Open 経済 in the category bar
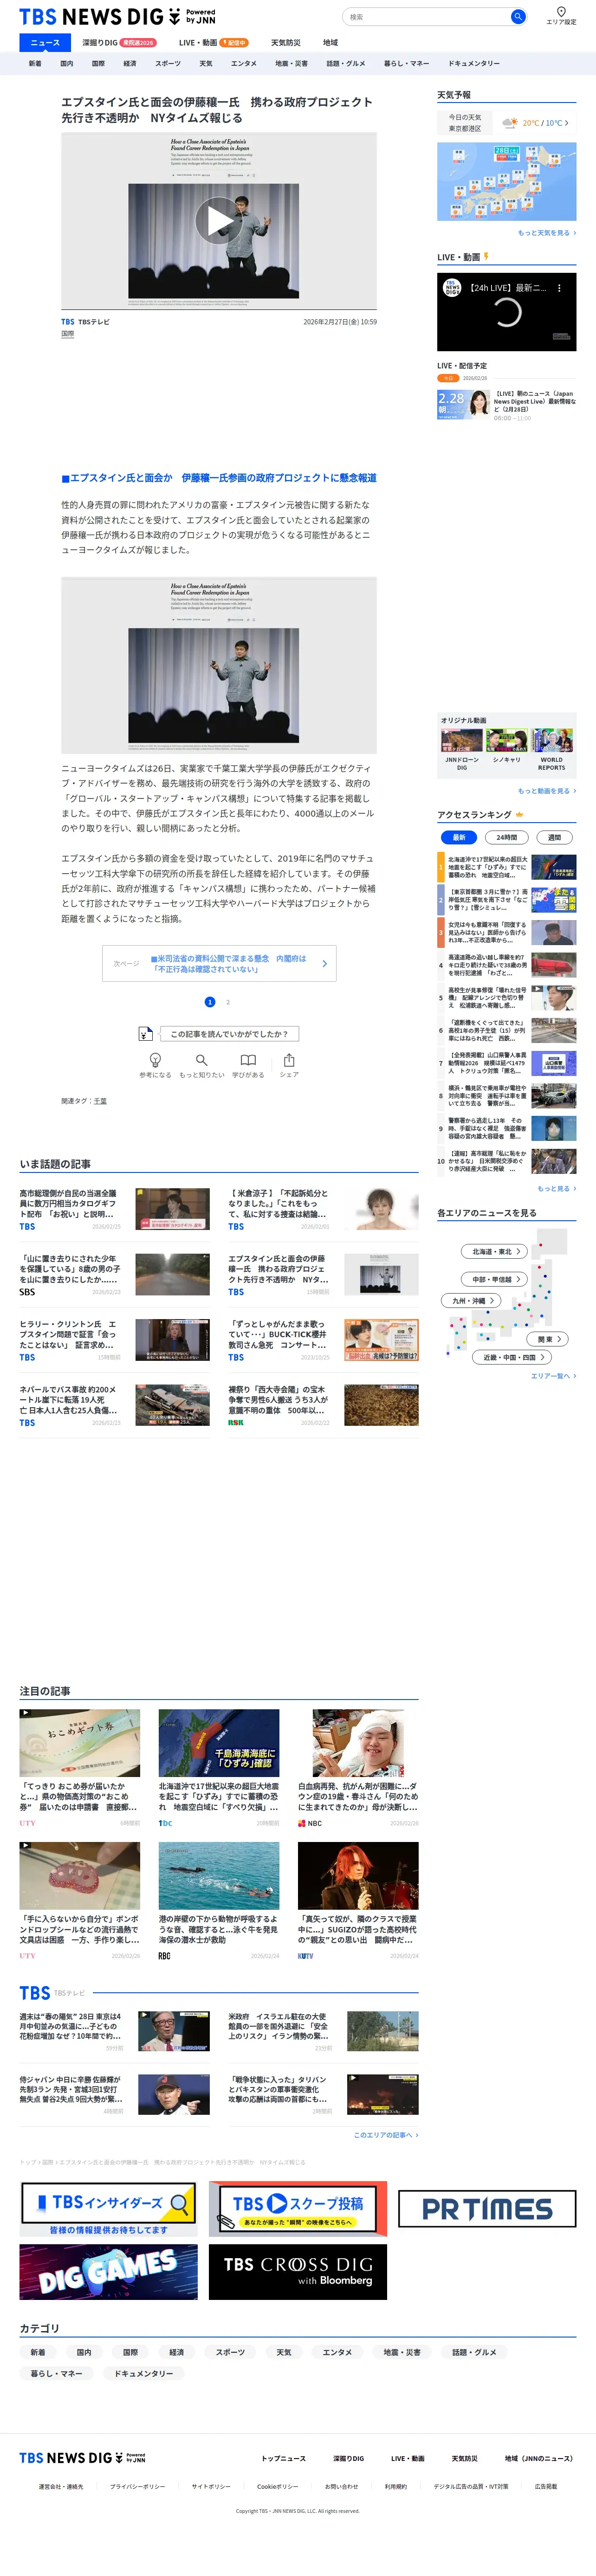This screenshot has height=2576, width=596. tap(129, 63)
